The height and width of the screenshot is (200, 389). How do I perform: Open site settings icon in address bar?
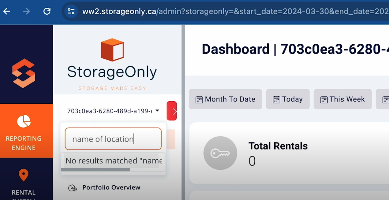coord(71,12)
